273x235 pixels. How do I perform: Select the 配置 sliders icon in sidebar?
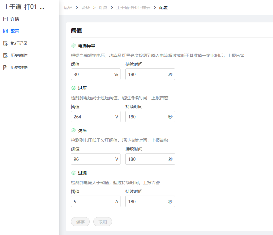(x=5, y=31)
